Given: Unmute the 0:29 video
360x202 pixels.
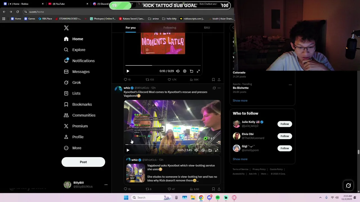Looking at the screenshot, I should coord(178,71).
